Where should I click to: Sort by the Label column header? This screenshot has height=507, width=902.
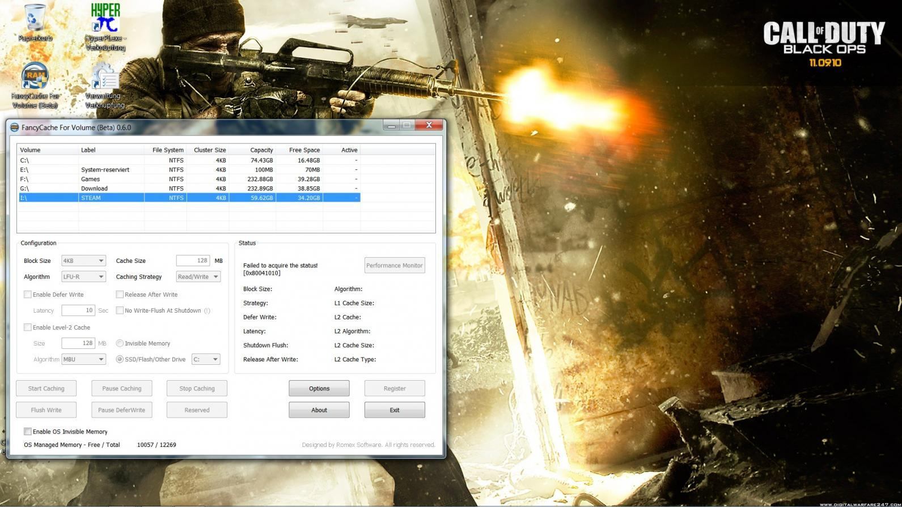pyautogui.click(x=111, y=150)
